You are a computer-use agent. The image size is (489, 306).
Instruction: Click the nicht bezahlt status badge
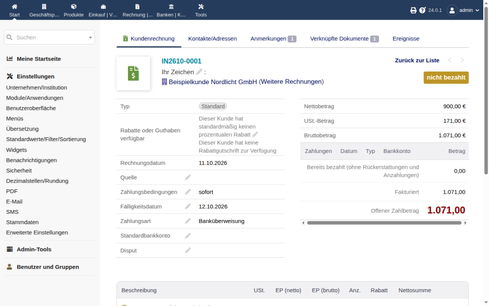click(446, 77)
